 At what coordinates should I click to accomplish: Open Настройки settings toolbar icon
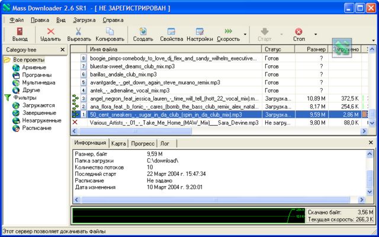tap(200, 31)
